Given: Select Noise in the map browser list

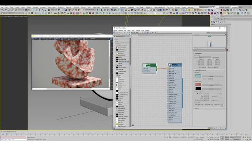Looking at the screenshot, I should pyautogui.click(x=122, y=101).
